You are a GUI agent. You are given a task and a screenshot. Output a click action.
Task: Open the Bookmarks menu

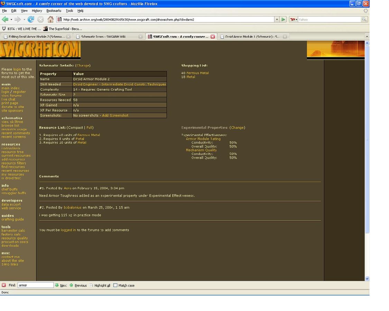tap(54, 11)
